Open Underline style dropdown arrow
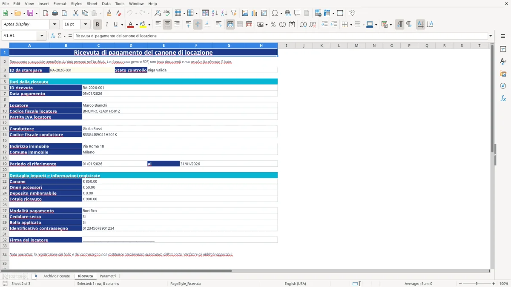 click(122, 25)
